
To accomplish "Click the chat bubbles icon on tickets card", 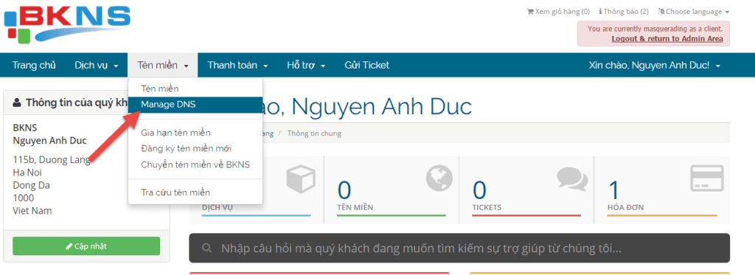I will click(572, 178).
